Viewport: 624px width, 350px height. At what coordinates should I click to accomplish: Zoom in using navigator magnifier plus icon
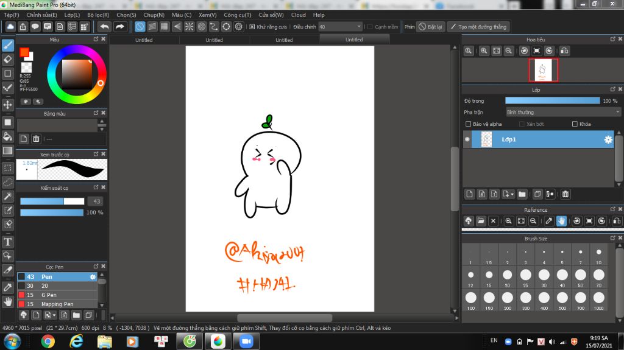tap(484, 51)
